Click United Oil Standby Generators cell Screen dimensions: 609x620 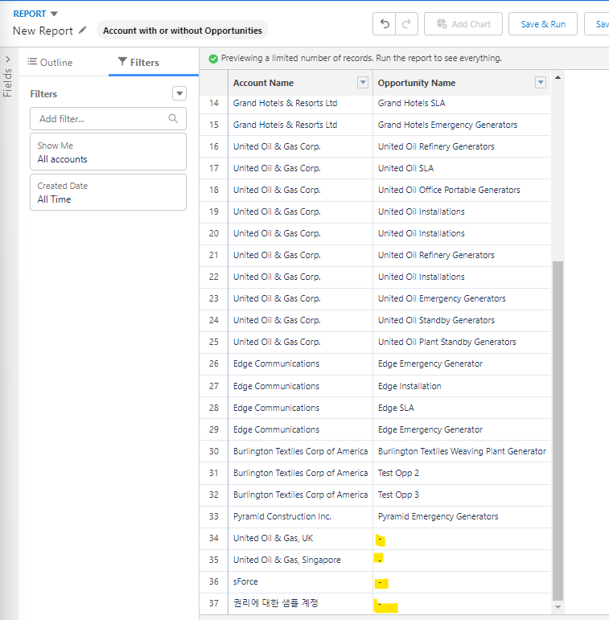point(462,320)
